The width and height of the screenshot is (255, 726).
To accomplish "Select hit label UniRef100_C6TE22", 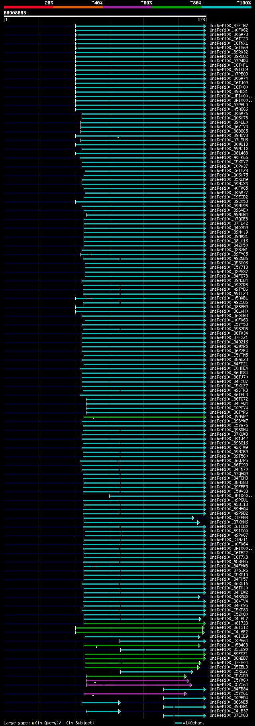I will point(229,553).
